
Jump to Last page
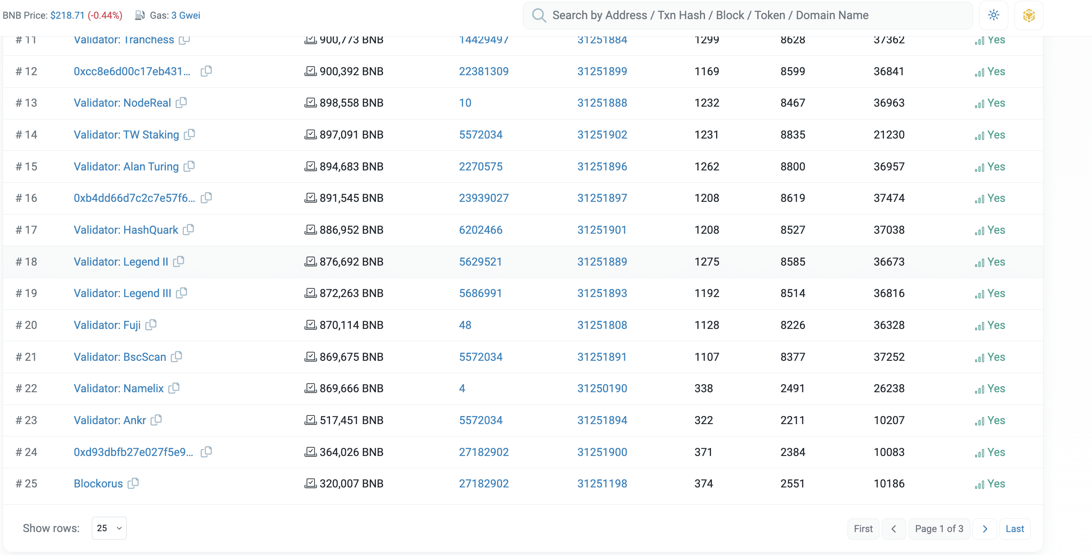click(x=1015, y=529)
